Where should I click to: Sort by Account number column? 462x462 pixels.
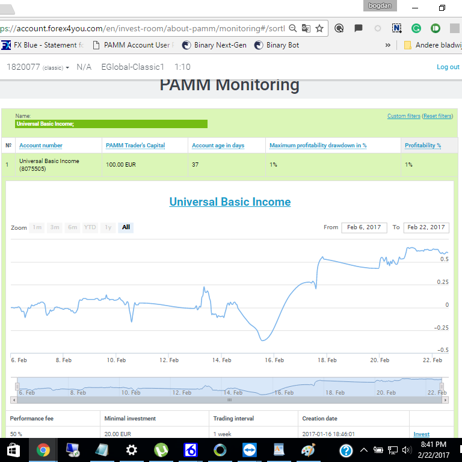[x=41, y=145]
